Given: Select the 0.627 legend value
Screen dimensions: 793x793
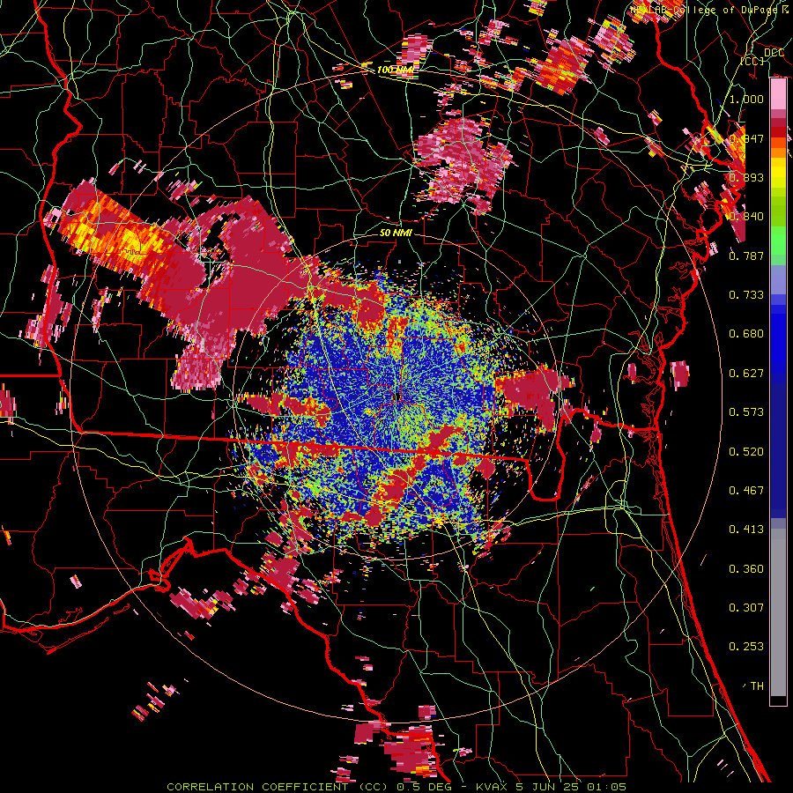Looking at the screenshot, I should pyautogui.click(x=746, y=374).
